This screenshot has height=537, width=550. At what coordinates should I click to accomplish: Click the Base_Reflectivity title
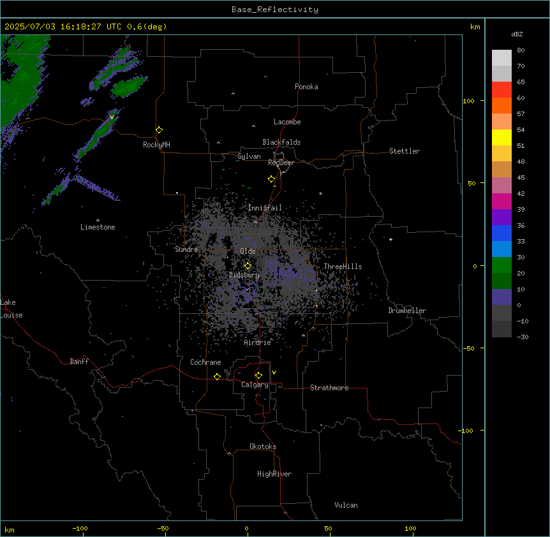click(275, 10)
